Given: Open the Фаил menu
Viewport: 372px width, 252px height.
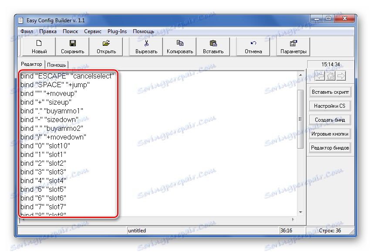Looking at the screenshot, I should [27, 31].
